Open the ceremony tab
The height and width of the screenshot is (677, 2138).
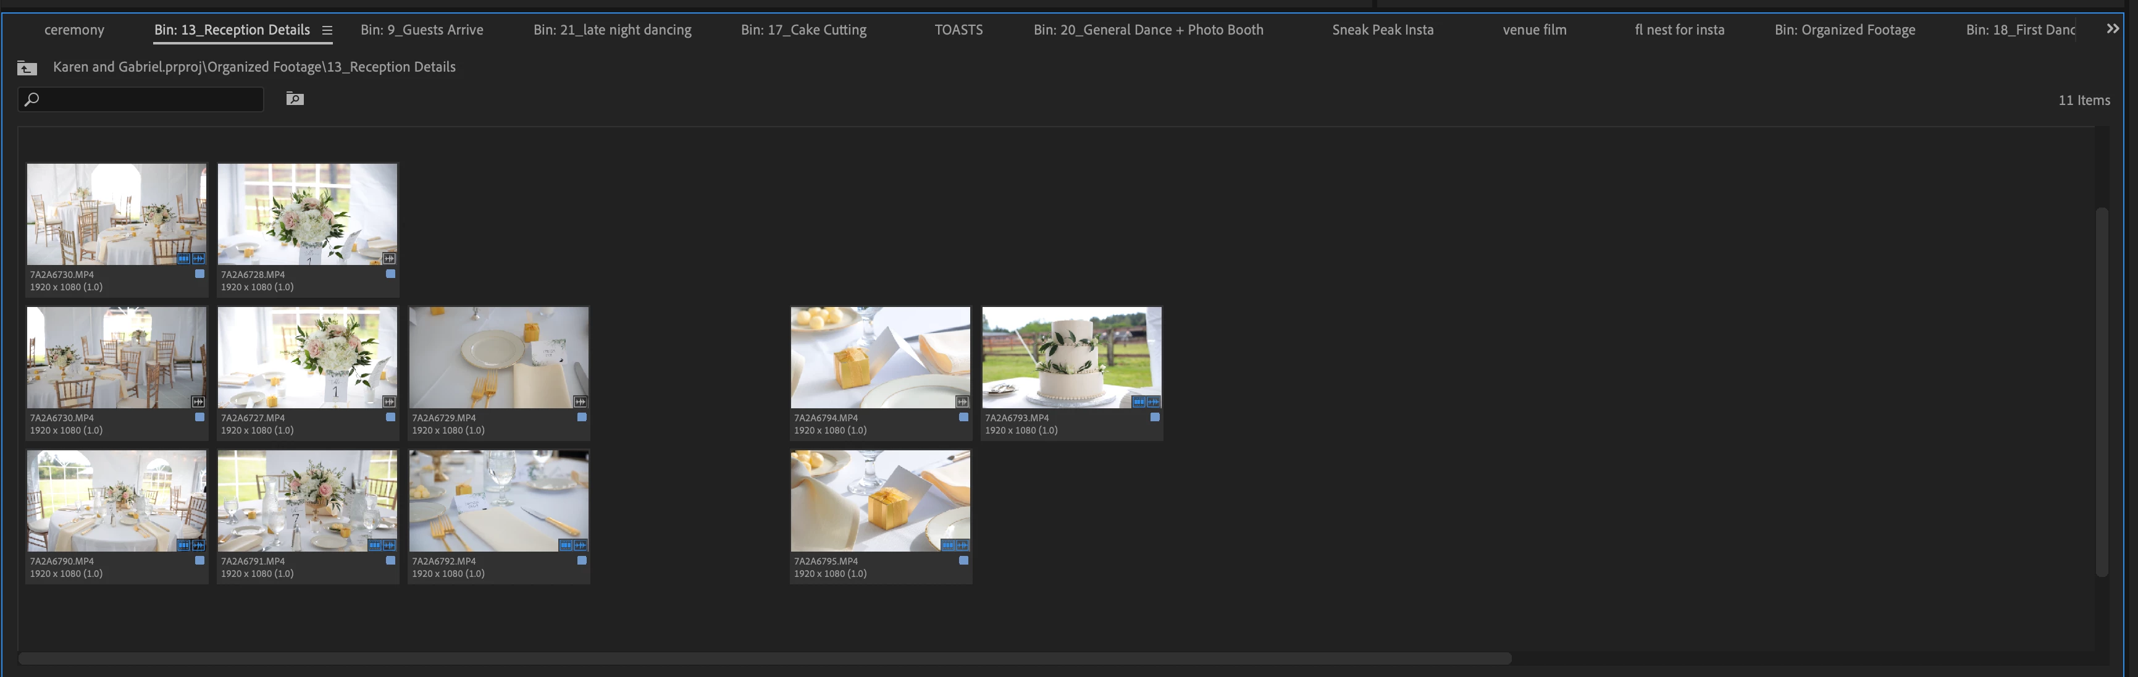(x=74, y=30)
